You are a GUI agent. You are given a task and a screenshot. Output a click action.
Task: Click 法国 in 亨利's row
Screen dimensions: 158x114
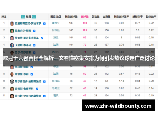point(56,74)
